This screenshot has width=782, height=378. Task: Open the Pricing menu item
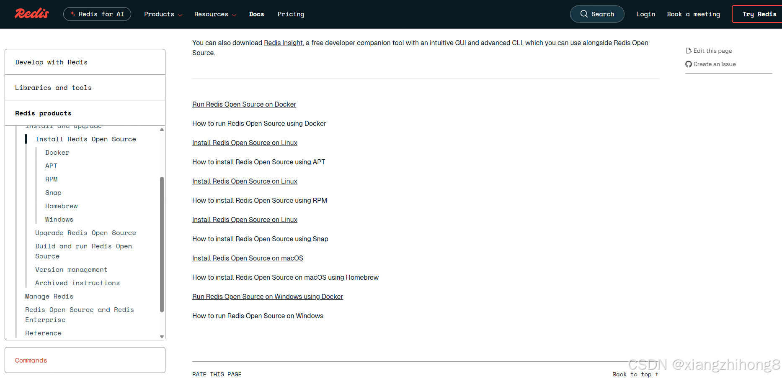pos(291,14)
